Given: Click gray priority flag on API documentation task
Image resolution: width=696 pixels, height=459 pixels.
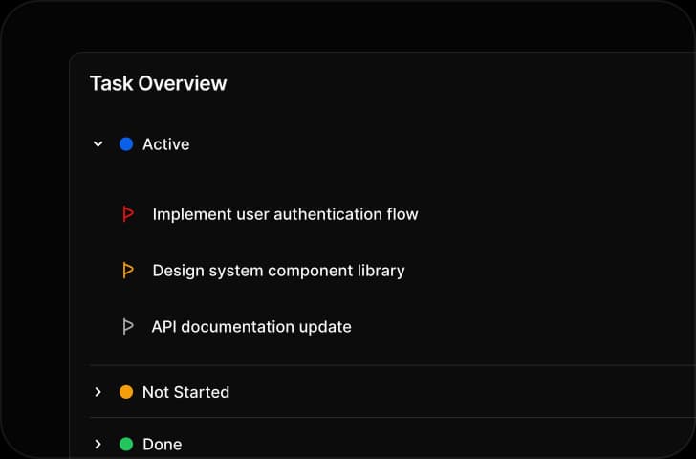Looking at the screenshot, I should pos(128,327).
